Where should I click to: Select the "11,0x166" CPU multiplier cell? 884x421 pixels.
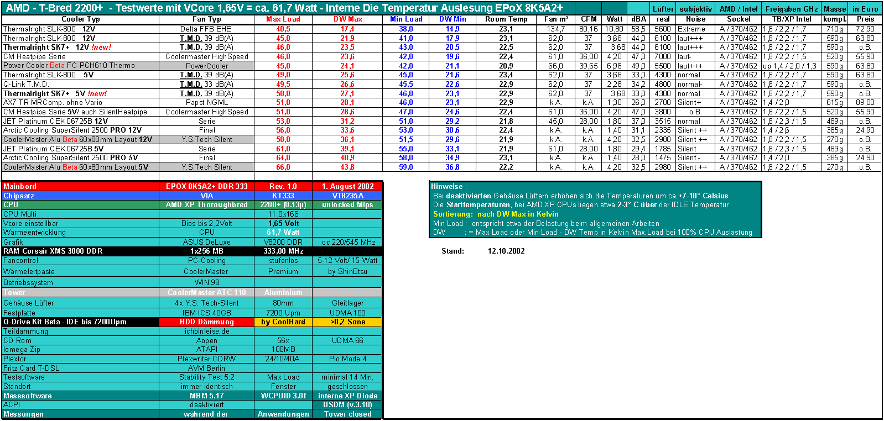point(283,214)
